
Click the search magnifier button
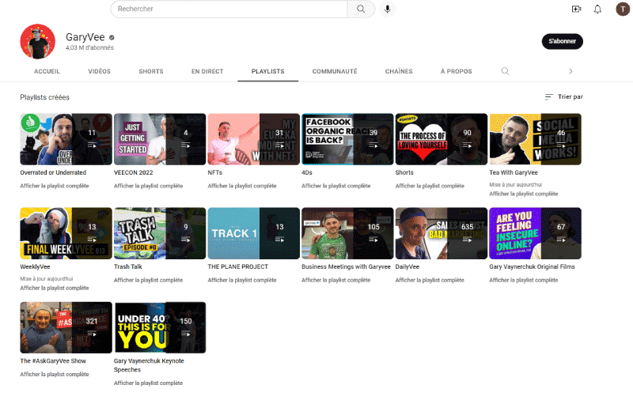click(x=361, y=9)
